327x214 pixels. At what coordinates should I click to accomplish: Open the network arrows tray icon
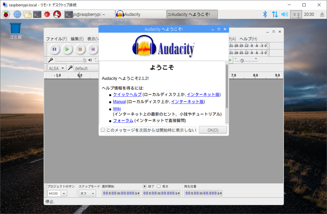tap(275, 14)
